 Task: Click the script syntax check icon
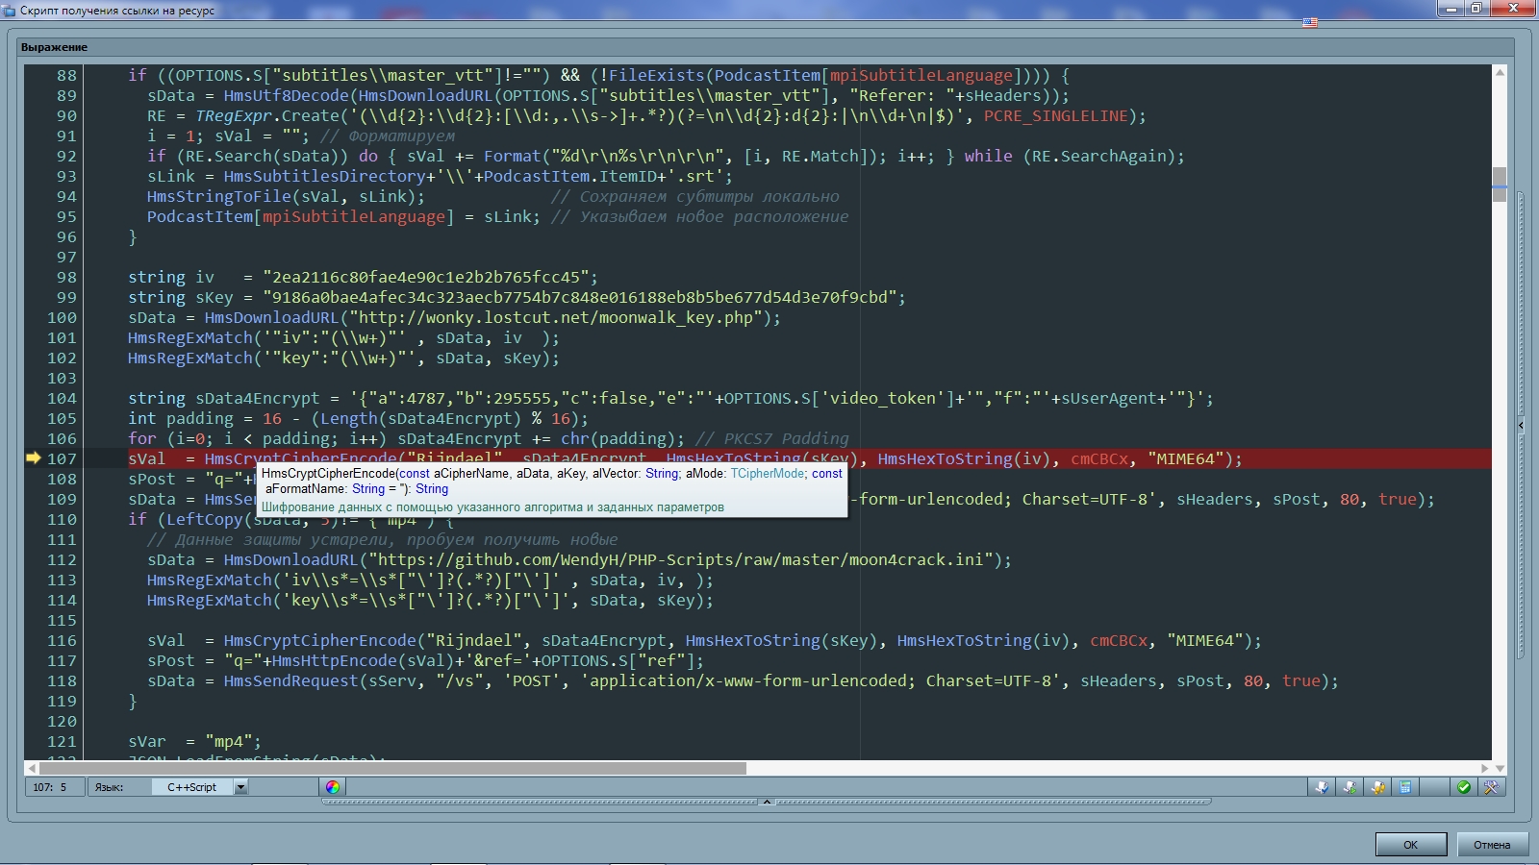(x=1322, y=787)
